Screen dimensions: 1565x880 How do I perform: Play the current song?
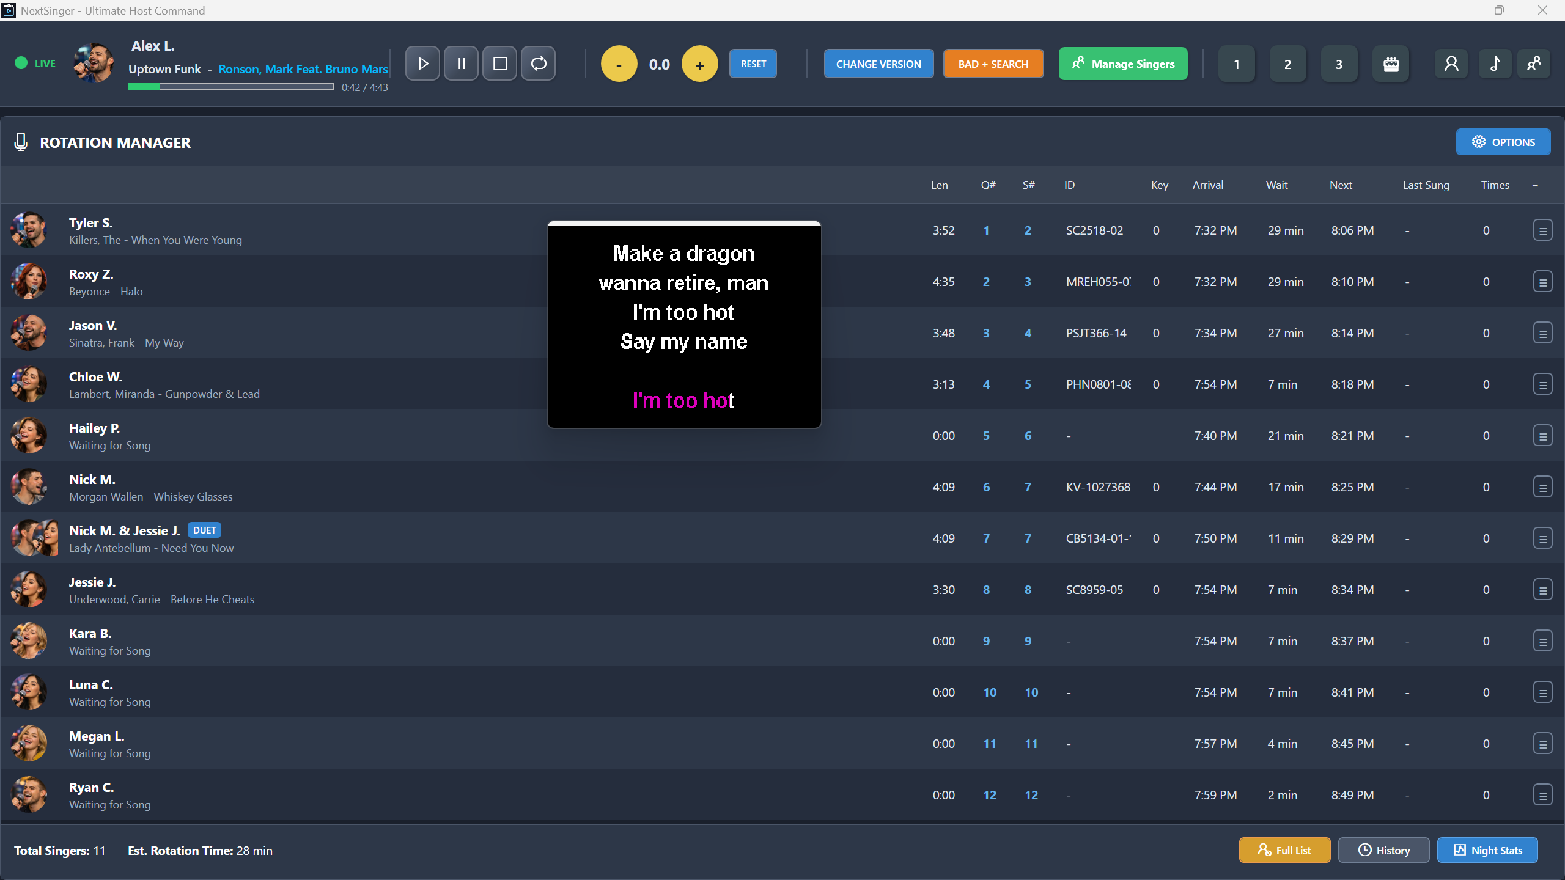coord(422,63)
